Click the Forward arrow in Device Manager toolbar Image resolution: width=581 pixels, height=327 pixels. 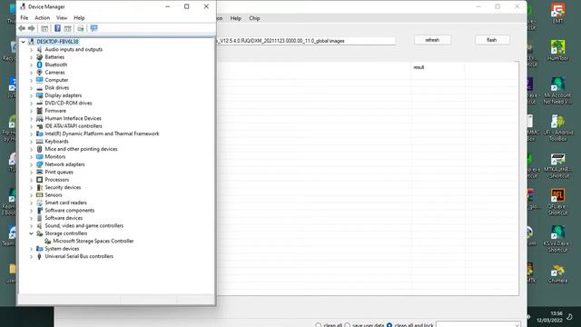coord(32,28)
